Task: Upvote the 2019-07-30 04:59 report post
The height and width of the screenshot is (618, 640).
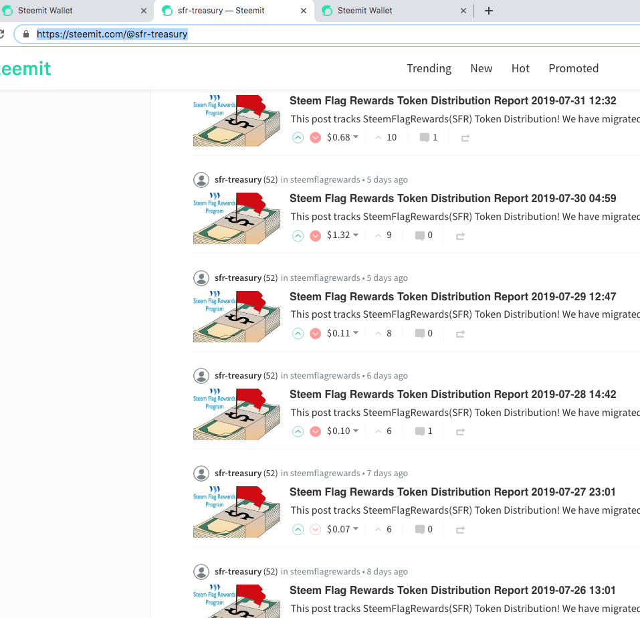Action: pyautogui.click(x=298, y=235)
